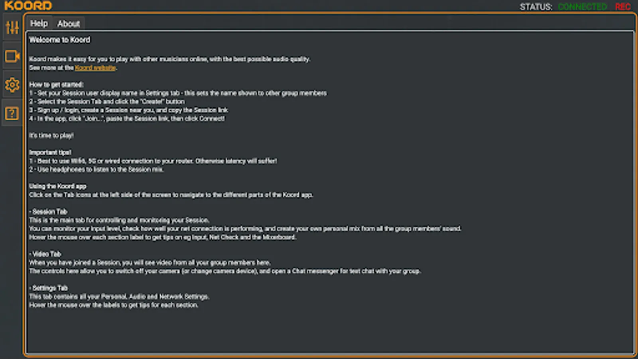
Task: Click the "Use headphones" tip line
Action: pos(96,170)
